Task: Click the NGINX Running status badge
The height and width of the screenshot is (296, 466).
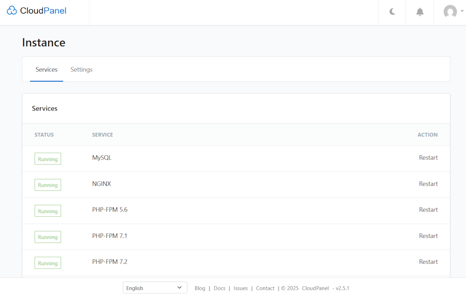Action: tap(48, 185)
